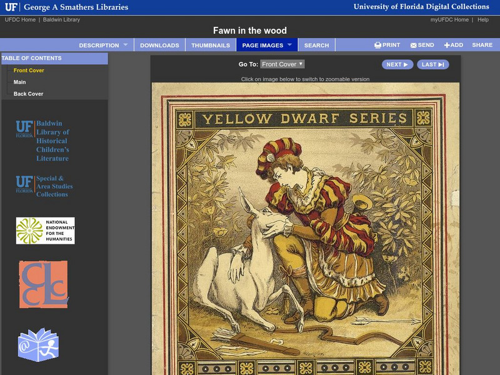The height and width of the screenshot is (375, 500).
Task: Open Special & Area Studies Collections logo
Action: point(44,186)
